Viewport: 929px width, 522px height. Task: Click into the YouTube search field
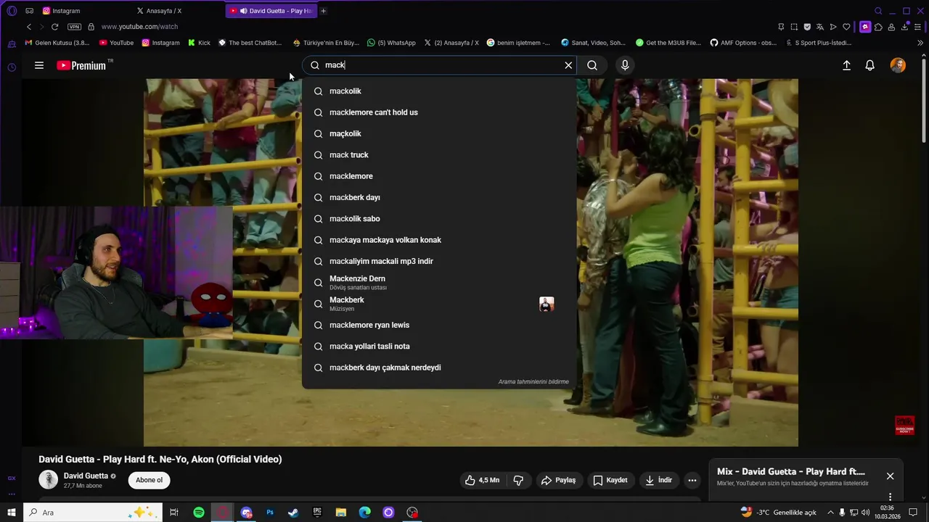tap(439, 65)
